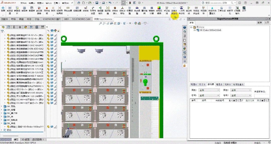Click the 连接关系生成 tool

[x=174, y=10]
